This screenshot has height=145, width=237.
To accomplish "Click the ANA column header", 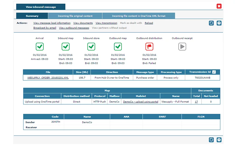I will [x=126, y=117].
